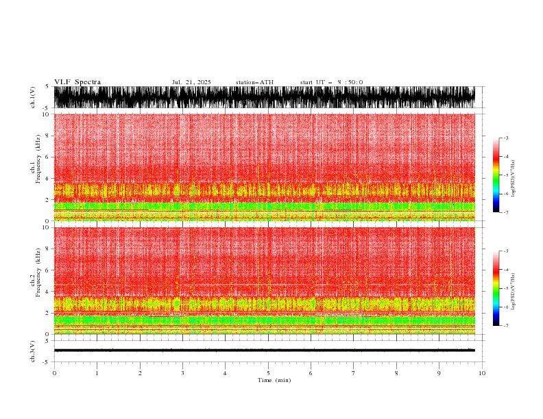Click the "-7" value on ch.1 color bar
Viewport: 543px width, 419px height.
click(505, 212)
